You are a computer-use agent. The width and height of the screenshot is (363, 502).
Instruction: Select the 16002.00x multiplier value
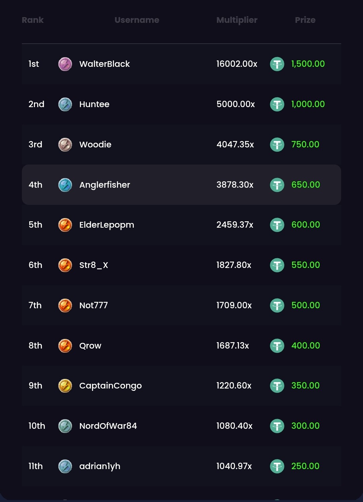coord(237,64)
